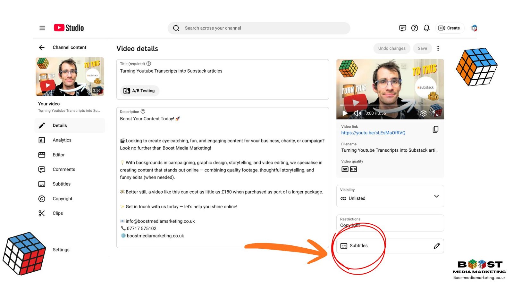Screen dimensions: 513x288
Task: Select the Comments section
Action: 64,169
